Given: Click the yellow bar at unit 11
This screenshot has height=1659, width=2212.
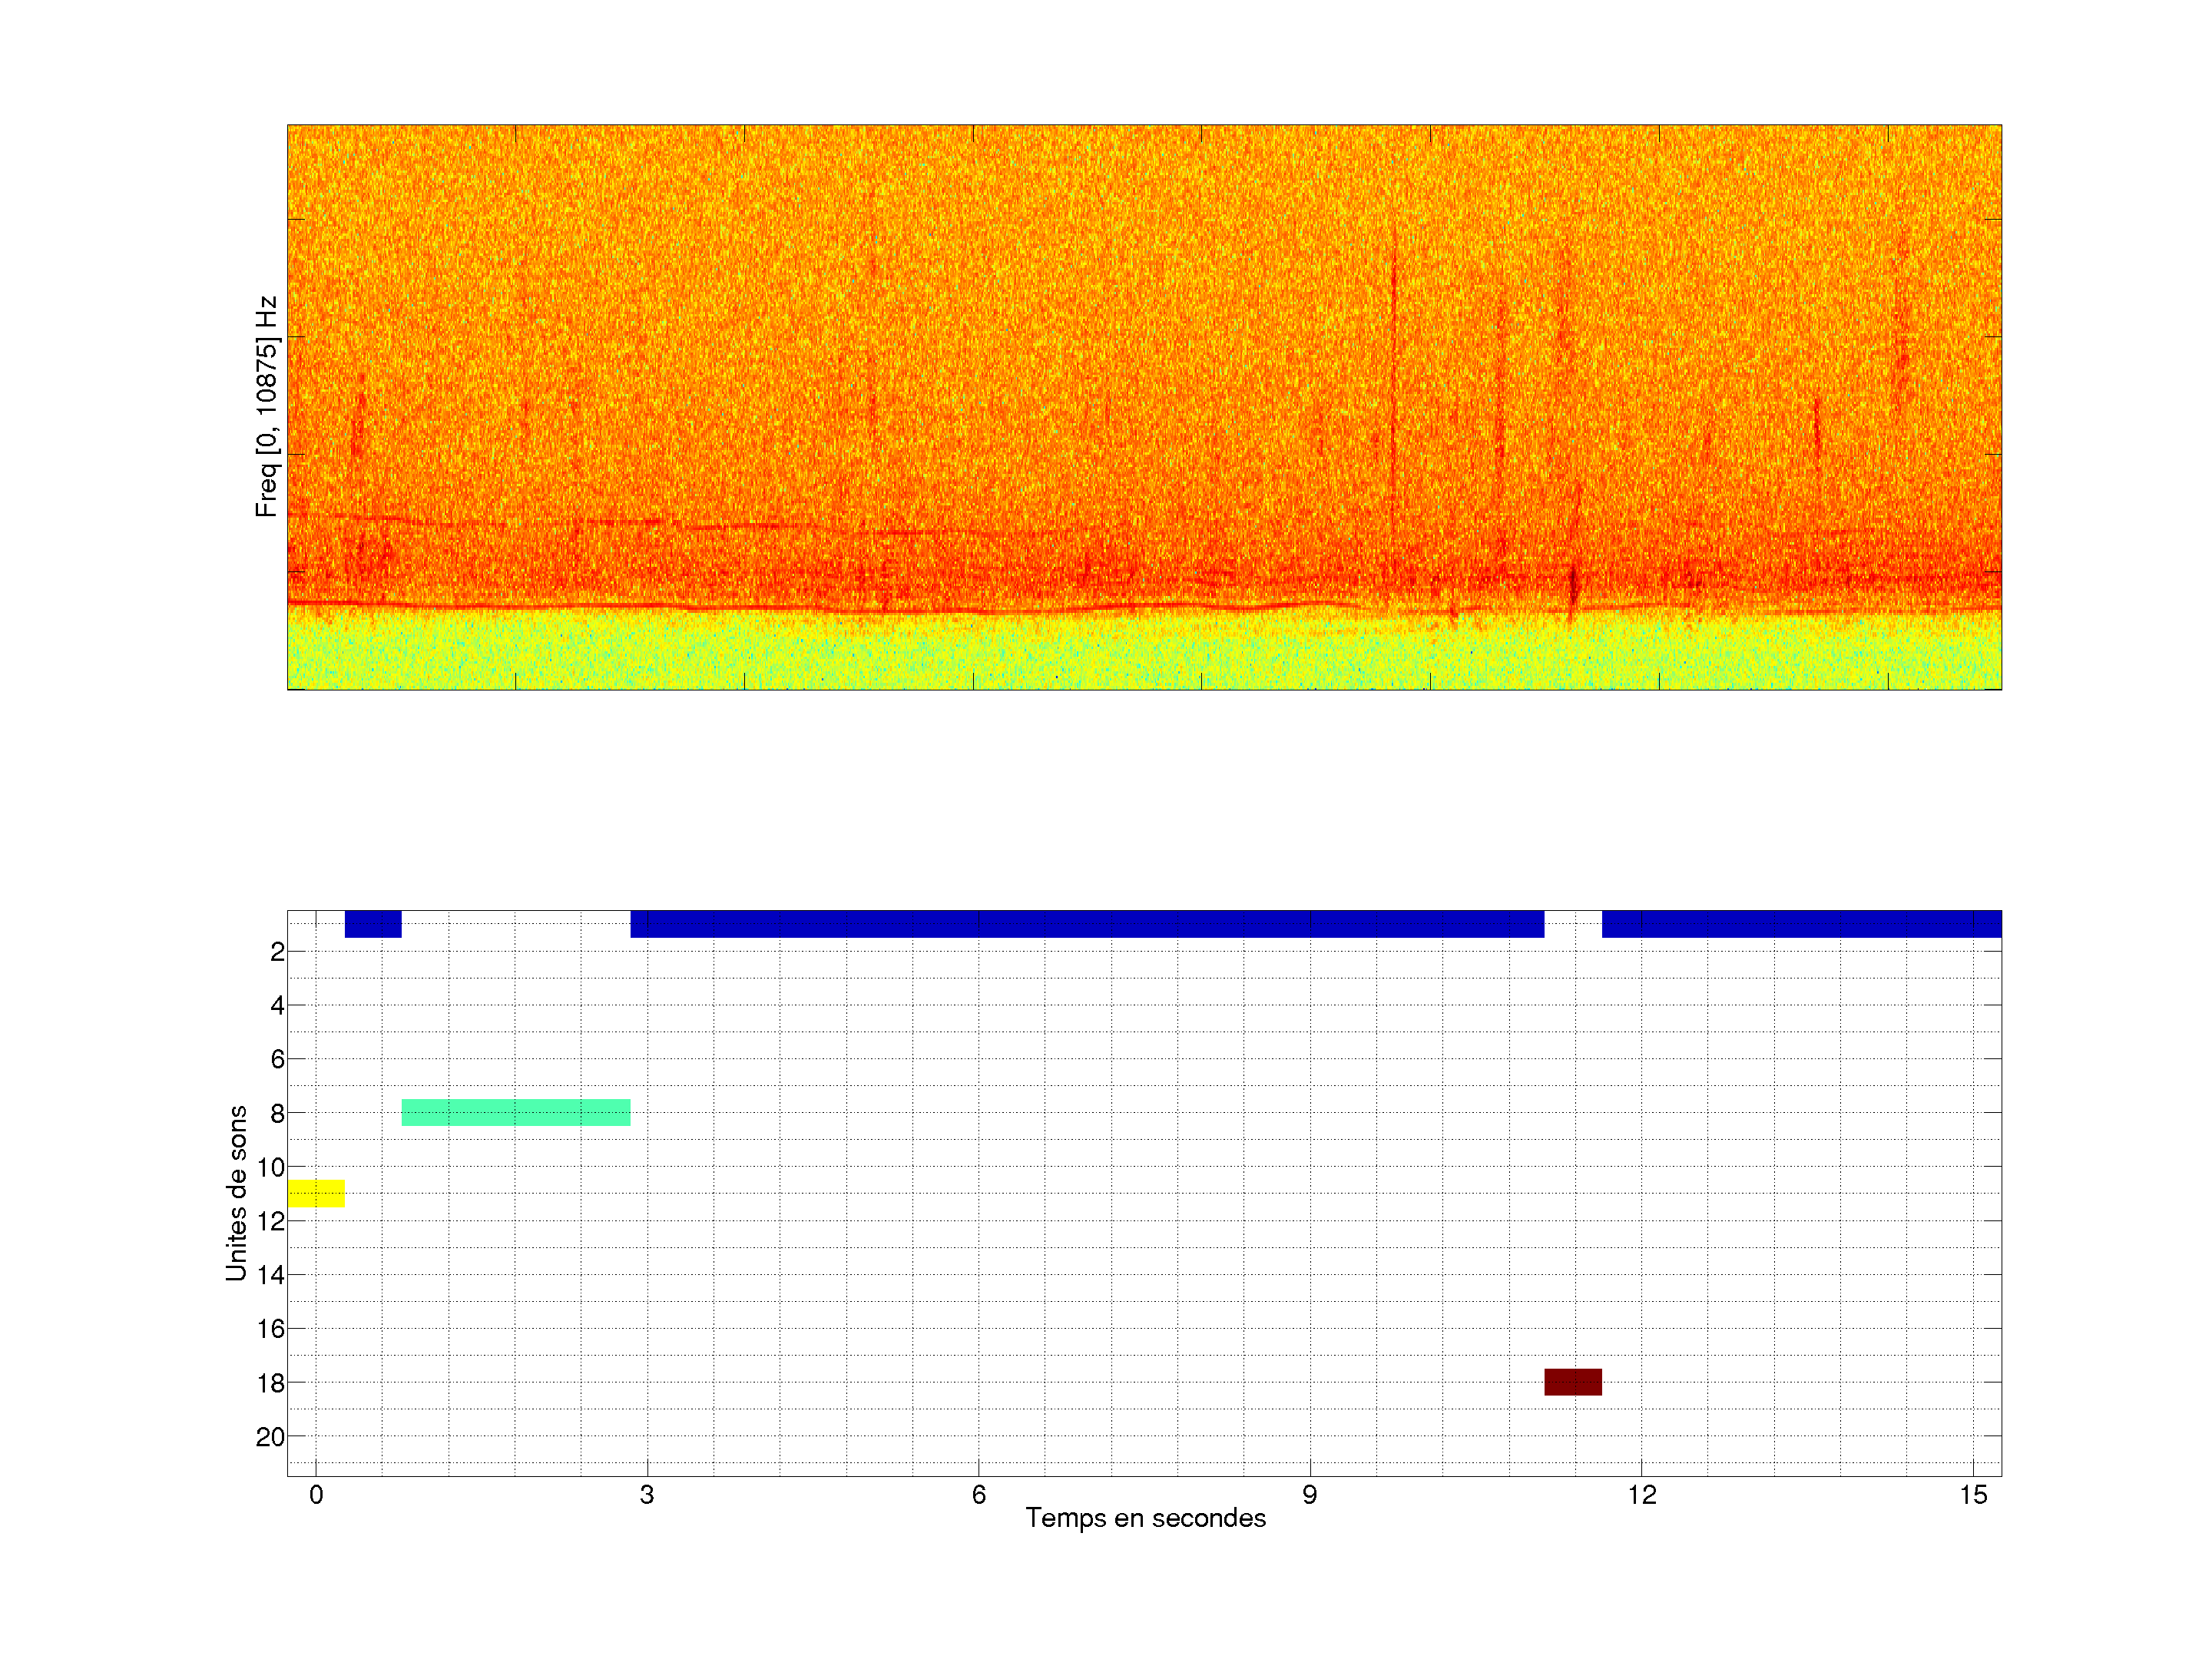Looking at the screenshot, I should (316, 1193).
